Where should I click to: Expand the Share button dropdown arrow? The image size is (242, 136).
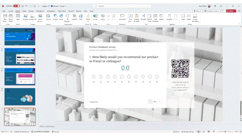tap(235, 11)
